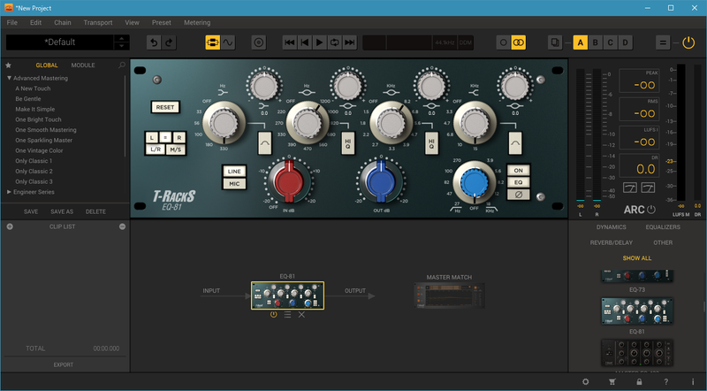
Task: Collapse the Advanced Mastering folder
Action: (9, 78)
